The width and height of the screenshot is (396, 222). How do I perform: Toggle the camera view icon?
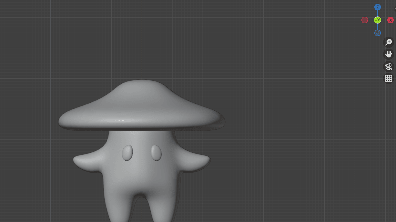coord(389,66)
